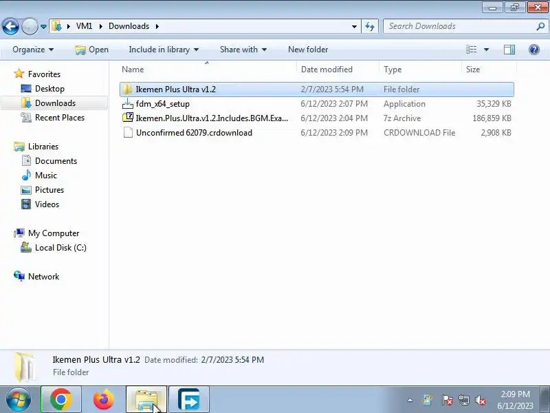Select VM1 in the address path
This screenshot has height=413, width=550.
pyautogui.click(x=84, y=26)
